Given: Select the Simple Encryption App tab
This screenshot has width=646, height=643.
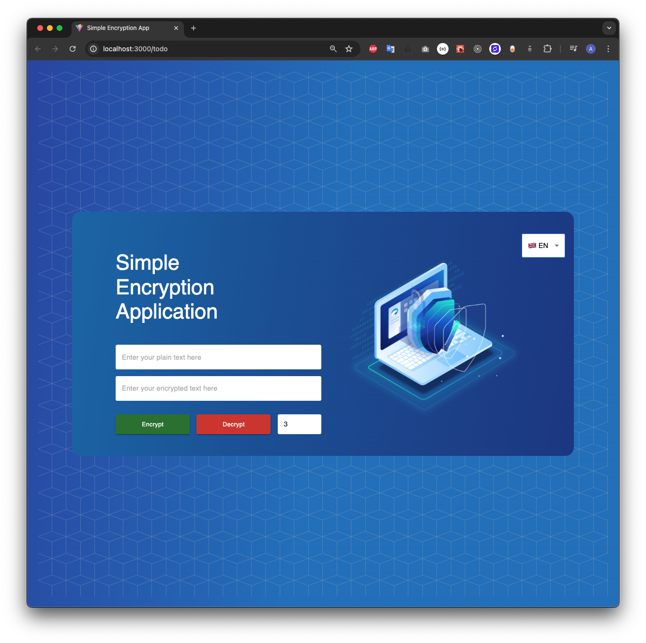Looking at the screenshot, I should coord(128,28).
